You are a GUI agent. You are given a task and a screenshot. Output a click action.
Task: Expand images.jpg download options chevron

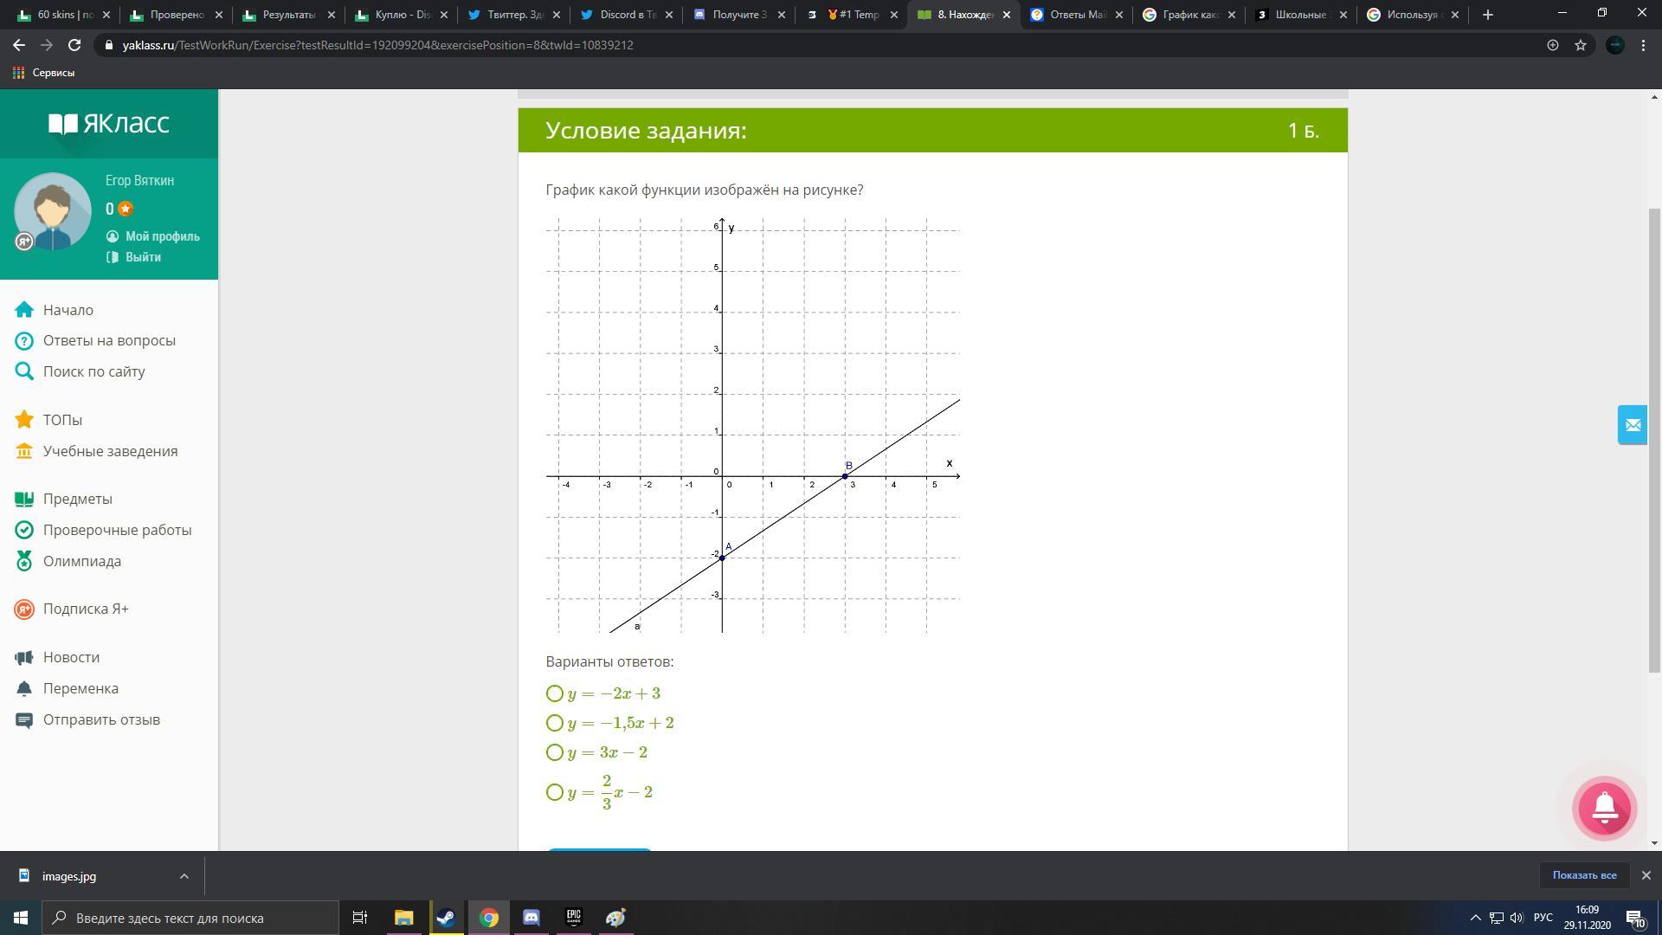point(184,876)
